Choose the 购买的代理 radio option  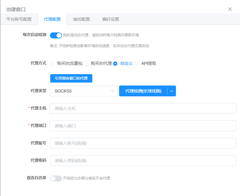(86, 64)
